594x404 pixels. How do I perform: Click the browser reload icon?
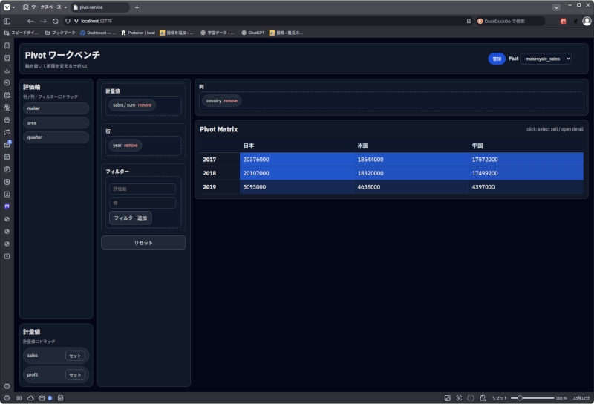point(55,21)
